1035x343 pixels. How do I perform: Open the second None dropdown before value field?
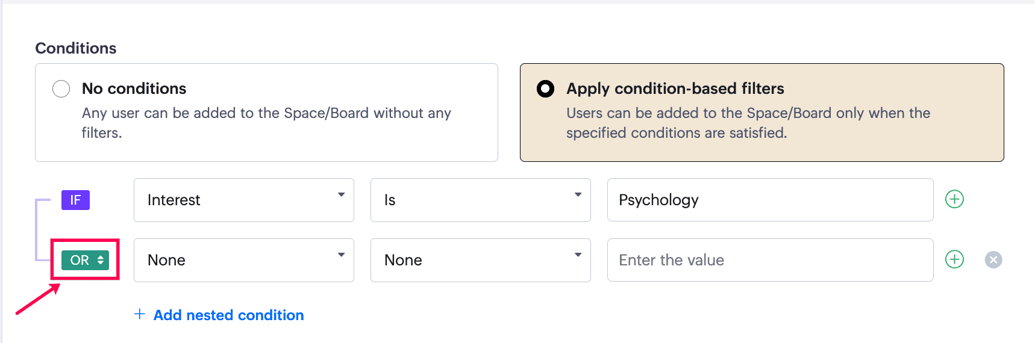click(480, 260)
